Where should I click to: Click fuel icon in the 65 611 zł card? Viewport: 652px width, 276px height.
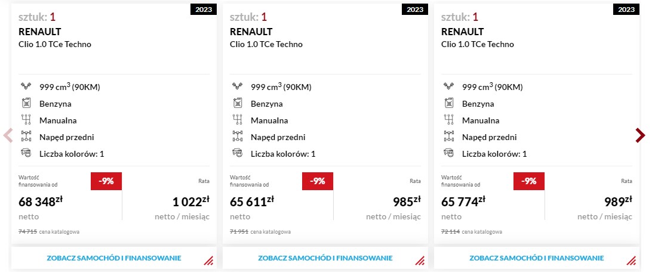(x=237, y=103)
